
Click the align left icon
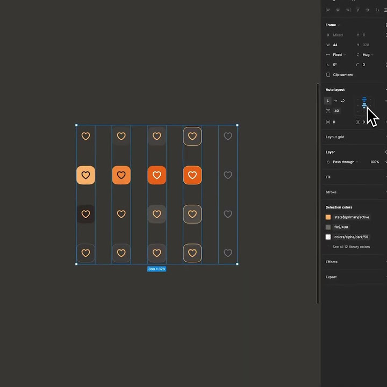click(x=328, y=10)
